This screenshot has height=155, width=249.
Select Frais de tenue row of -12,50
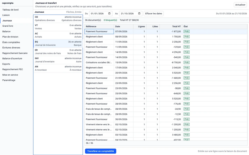pos(166,114)
